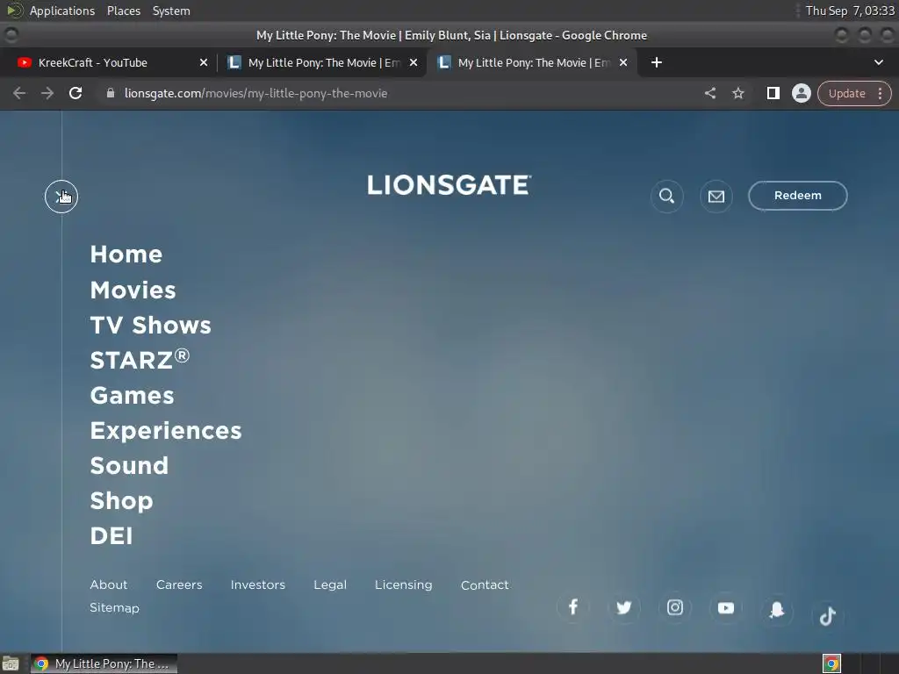Image resolution: width=899 pixels, height=674 pixels.
Task: Open the Experiences menu link
Action: pyautogui.click(x=166, y=431)
